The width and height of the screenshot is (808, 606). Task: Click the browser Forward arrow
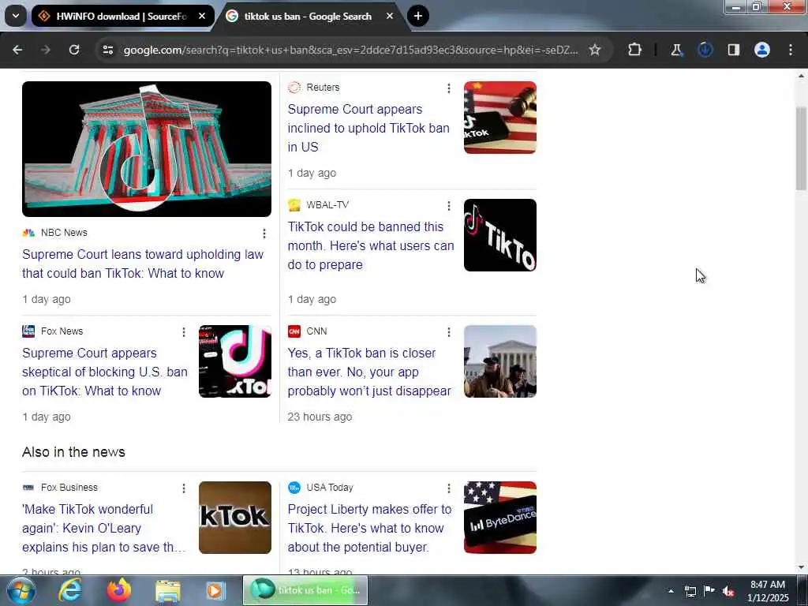pyautogui.click(x=46, y=50)
